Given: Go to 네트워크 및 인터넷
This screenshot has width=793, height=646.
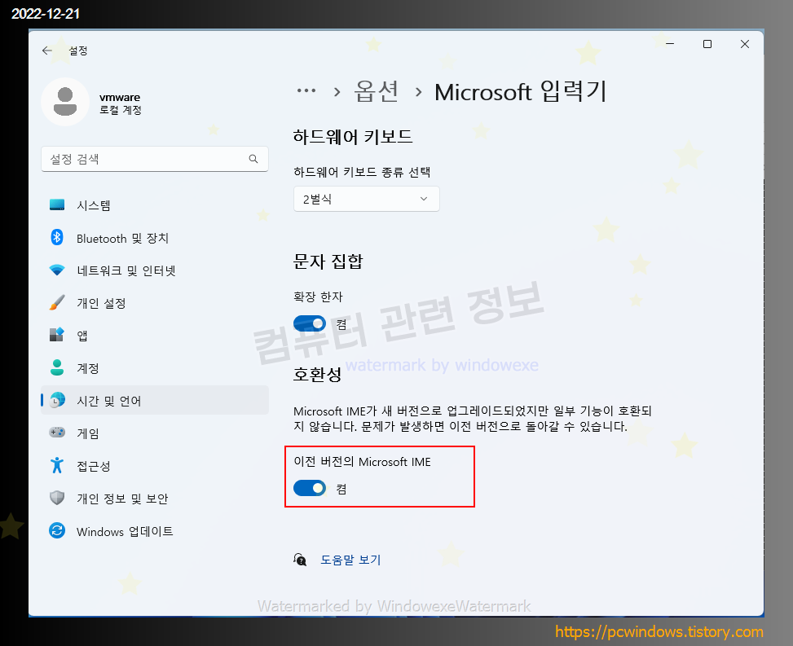Looking at the screenshot, I should click(x=155, y=270).
